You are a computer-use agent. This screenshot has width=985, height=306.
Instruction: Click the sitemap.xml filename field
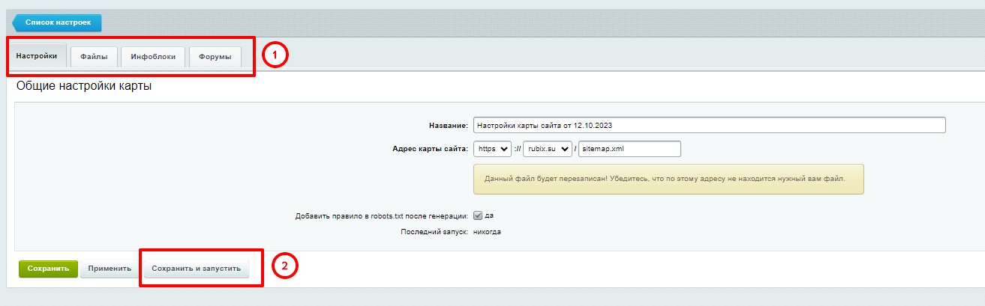pyautogui.click(x=629, y=149)
